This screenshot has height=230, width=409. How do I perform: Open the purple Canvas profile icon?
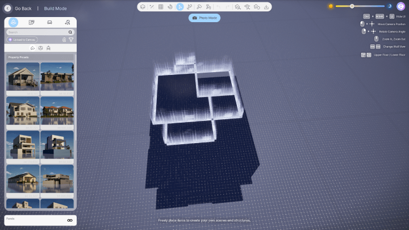(x=400, y=6)
